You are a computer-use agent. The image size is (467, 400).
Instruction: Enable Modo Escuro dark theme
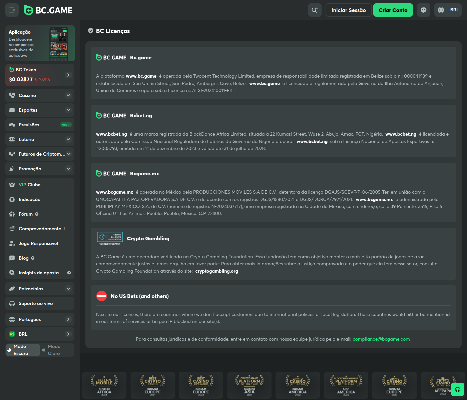tap(23, 350)
